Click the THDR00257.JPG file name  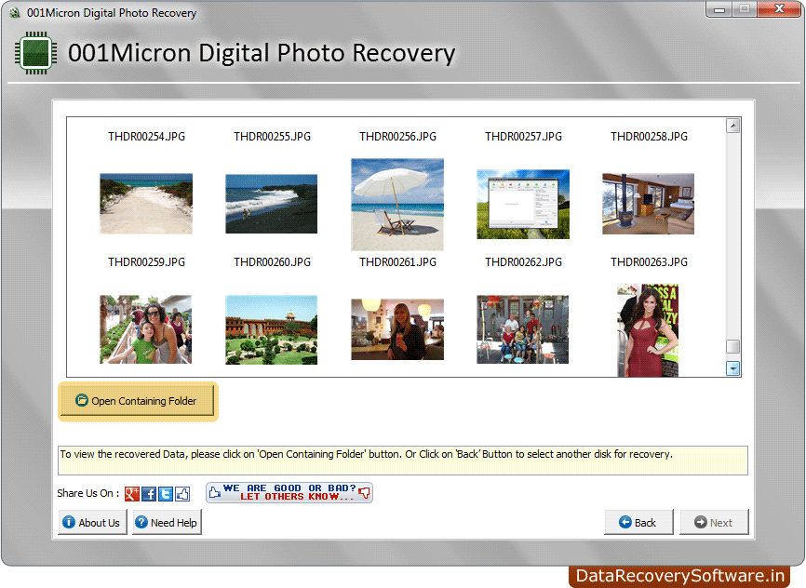[x=523, y=136]
